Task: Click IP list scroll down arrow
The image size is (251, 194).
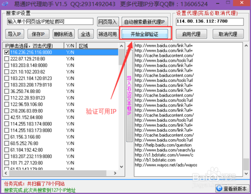Action: 121,167
